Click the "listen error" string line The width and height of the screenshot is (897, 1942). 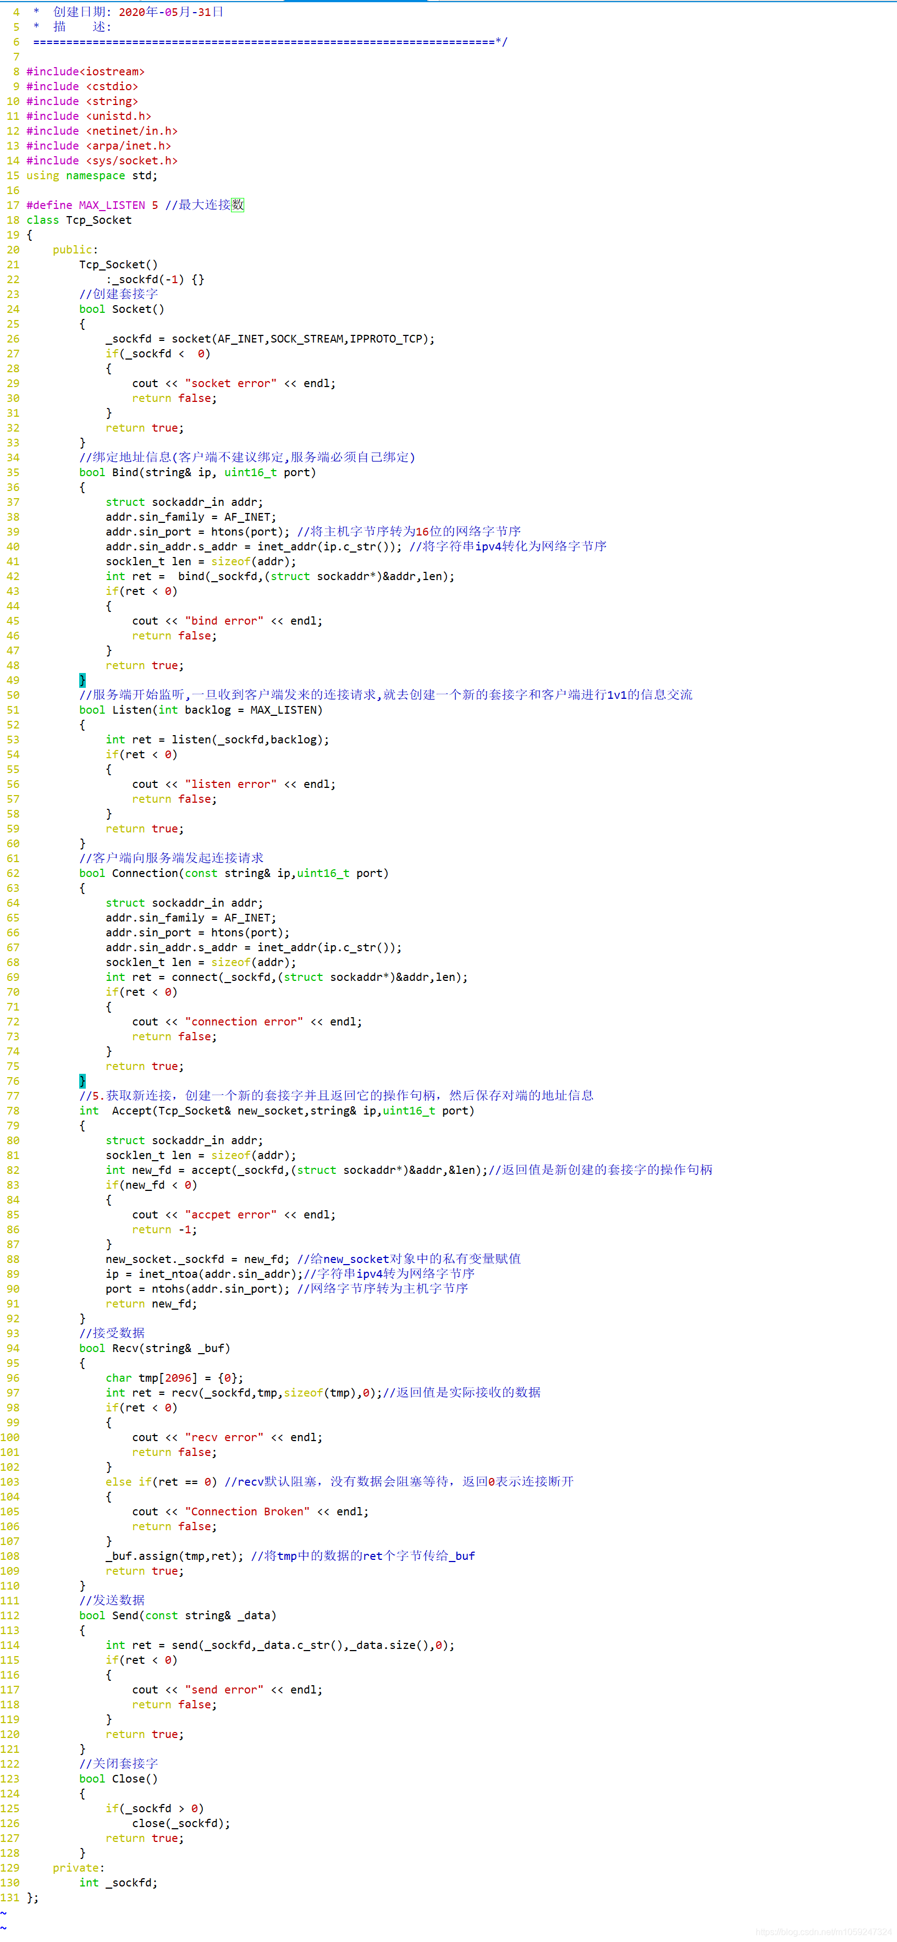234,784
